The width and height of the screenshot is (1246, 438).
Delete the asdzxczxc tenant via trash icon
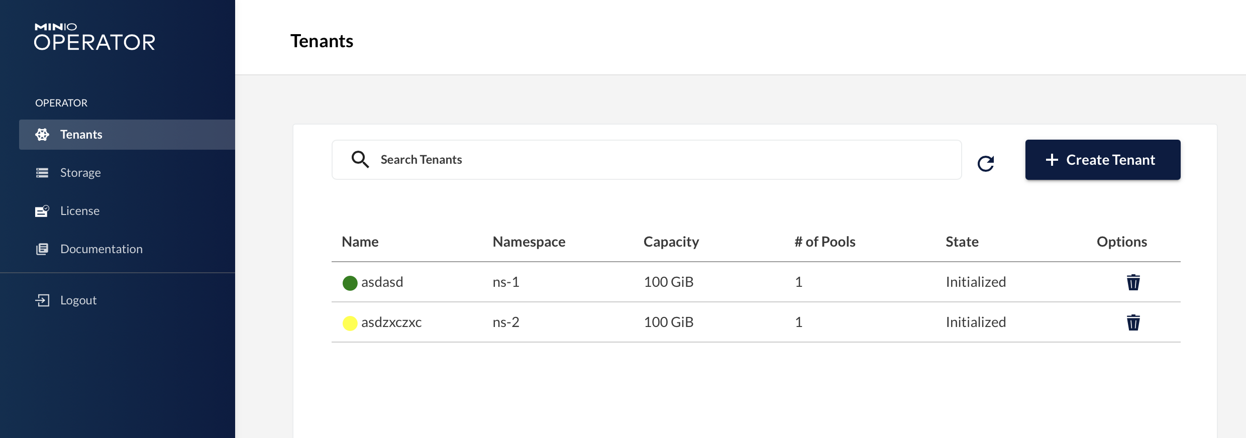1133,322
